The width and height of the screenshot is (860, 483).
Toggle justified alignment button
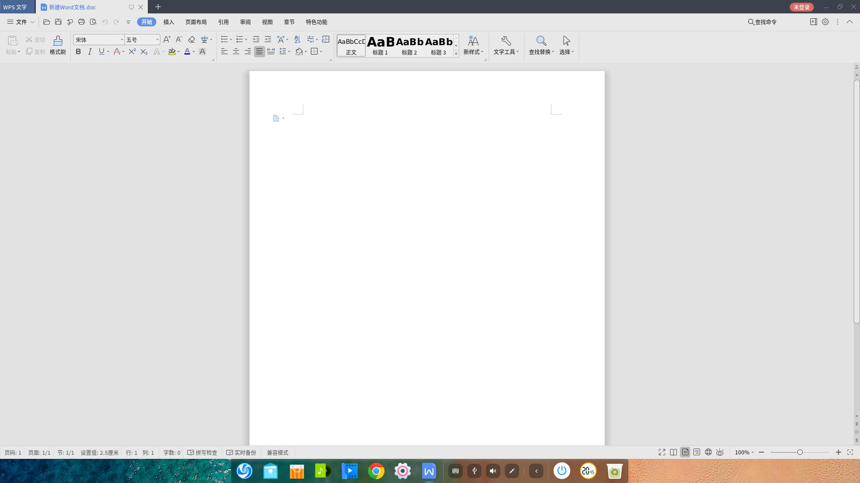(259, 52)
